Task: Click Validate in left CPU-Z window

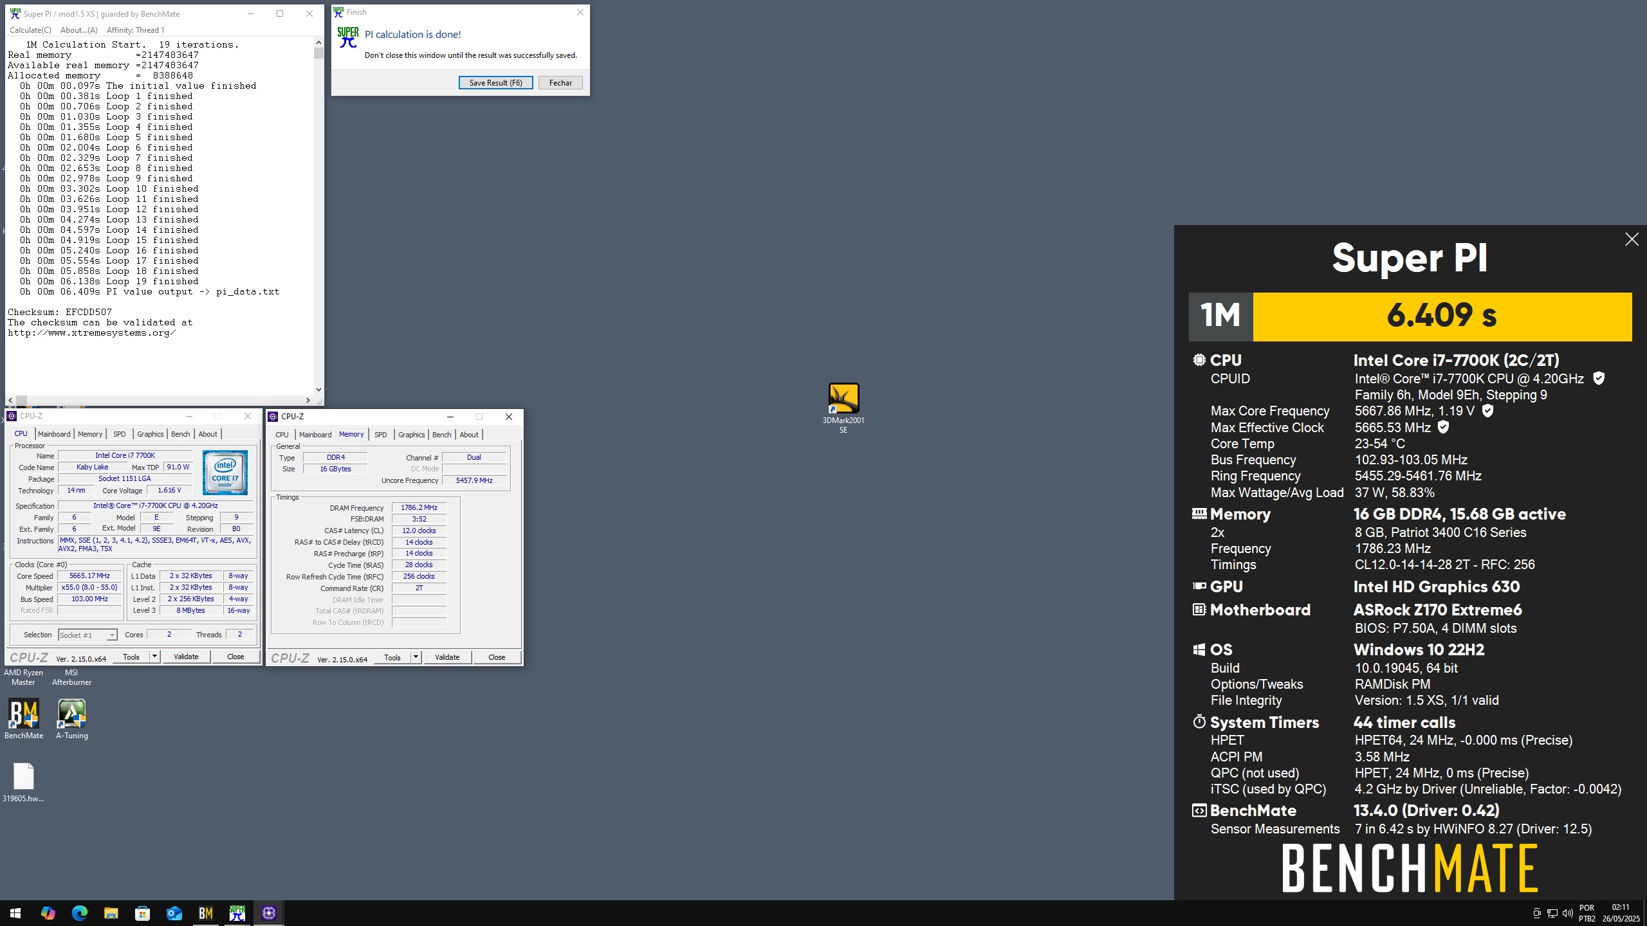Action: coord(186,657)
